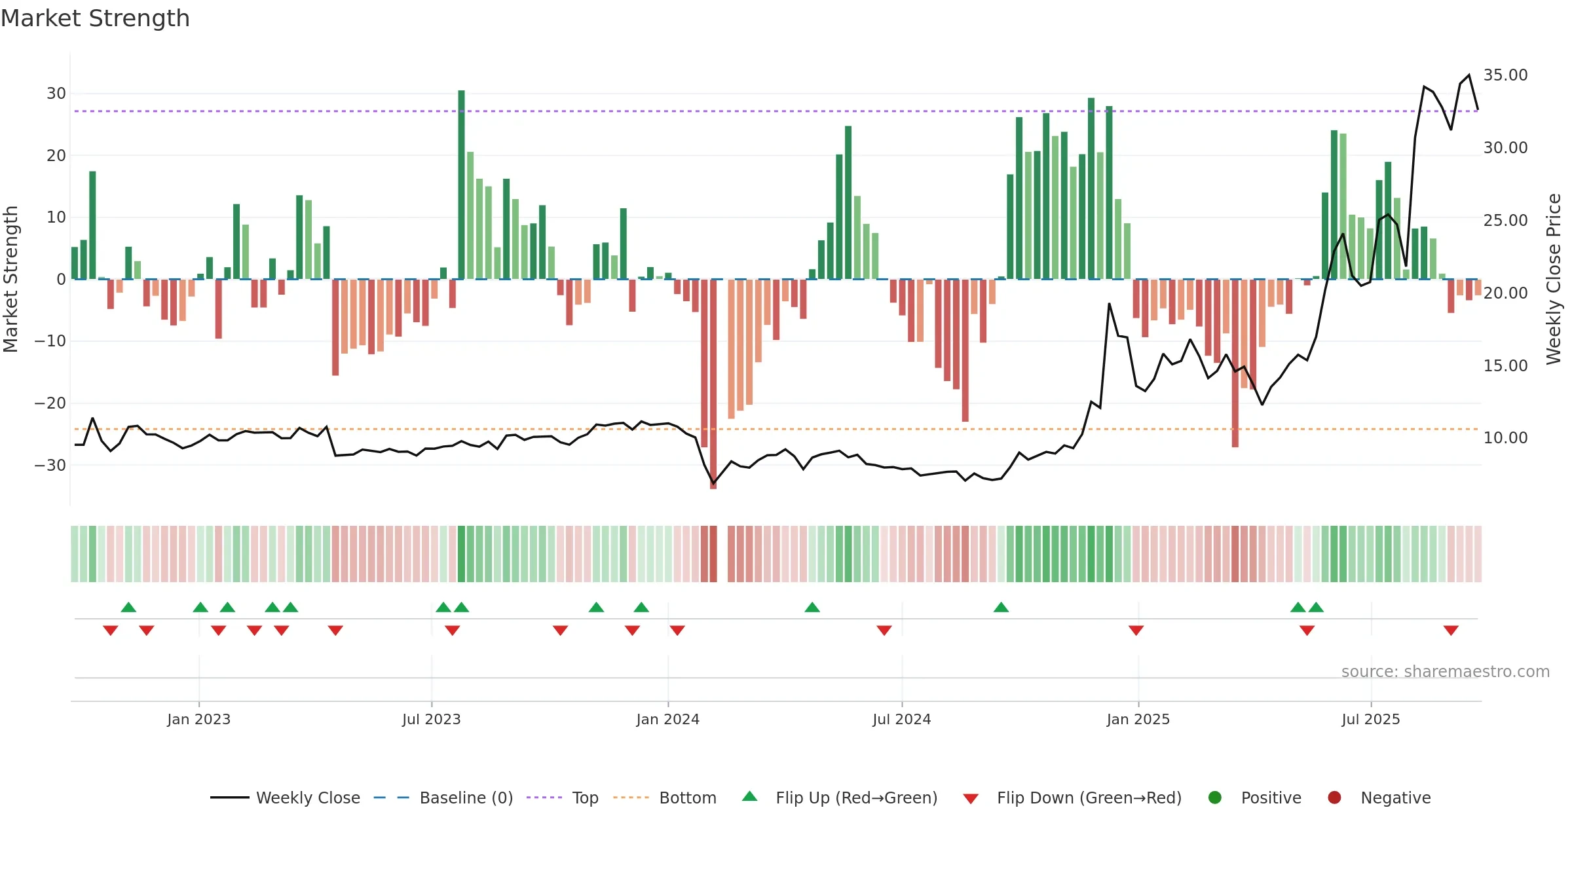1572x884 pixels.
Task: Toggle the Positive legend entry
Action: pyautogui.click(x=1254, y=798)
